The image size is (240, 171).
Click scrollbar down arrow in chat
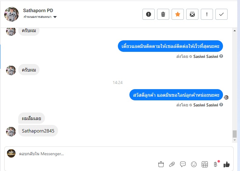click(x=235, y=140)
